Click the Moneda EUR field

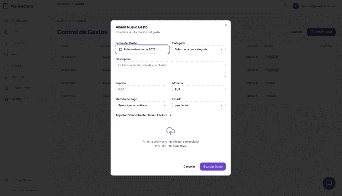coord(199,89)
